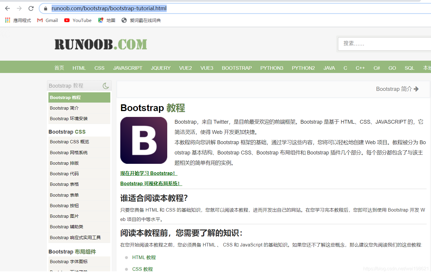Click the RUNOOB.COM site logo
The height and width of the screenshot is (274, 431).
pos(101,44)
